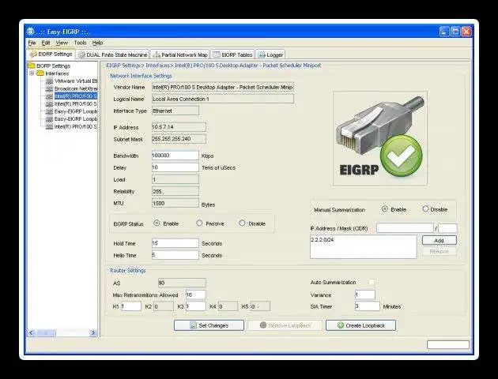Click the Delay input field
Screen dimensions: 498x379
[x=175, y=167]
